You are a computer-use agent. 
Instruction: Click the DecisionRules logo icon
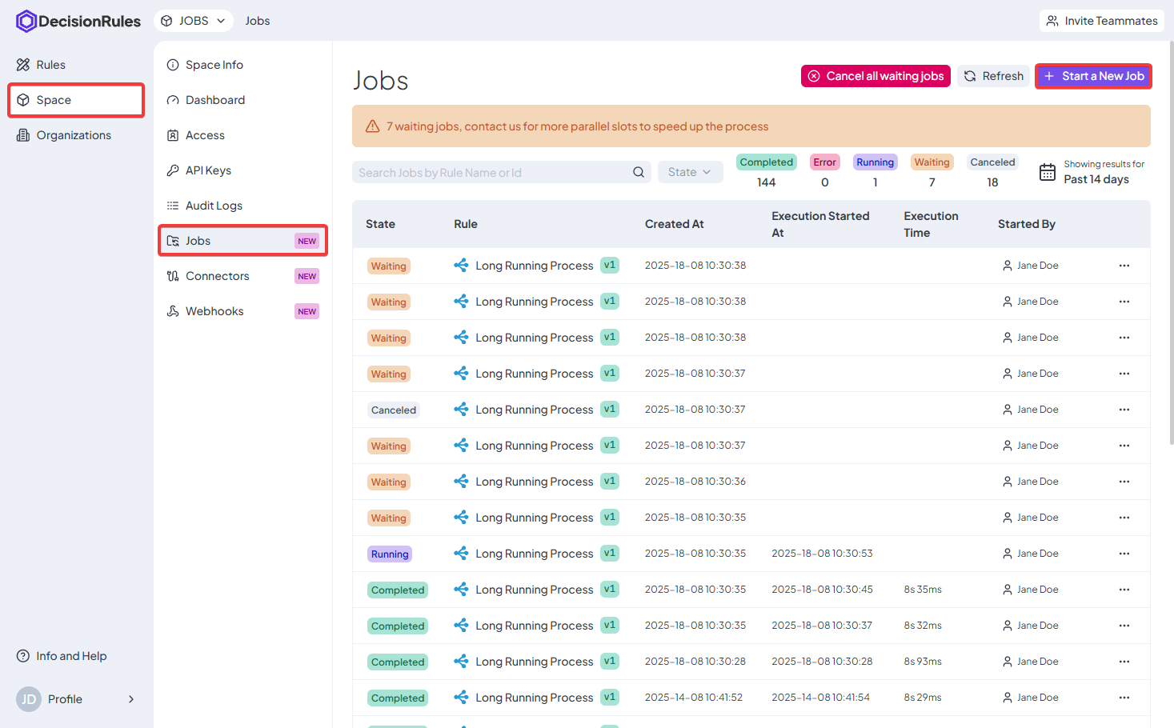26,21
